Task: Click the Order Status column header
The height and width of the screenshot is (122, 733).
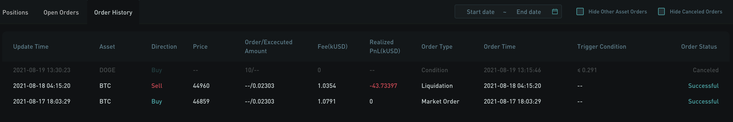Action: click(699, 47)
